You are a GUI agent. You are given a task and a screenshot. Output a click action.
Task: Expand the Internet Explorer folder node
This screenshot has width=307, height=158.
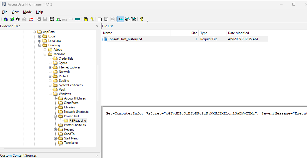point(50,67)
